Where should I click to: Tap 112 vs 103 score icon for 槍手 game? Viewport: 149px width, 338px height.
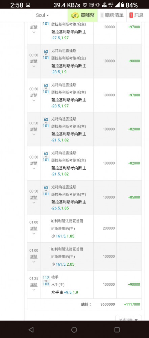46,281
